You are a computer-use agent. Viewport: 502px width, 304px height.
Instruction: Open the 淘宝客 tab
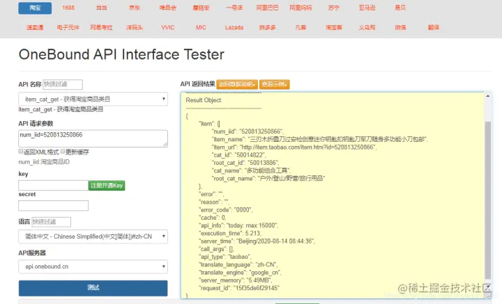[333, 27]
